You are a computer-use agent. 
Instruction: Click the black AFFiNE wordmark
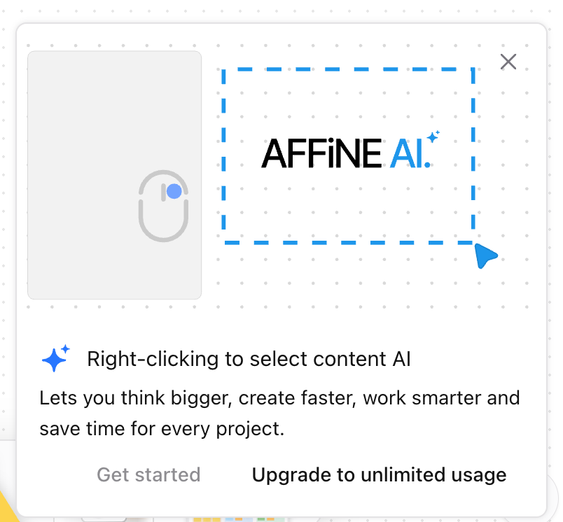(x=321, y=154)
